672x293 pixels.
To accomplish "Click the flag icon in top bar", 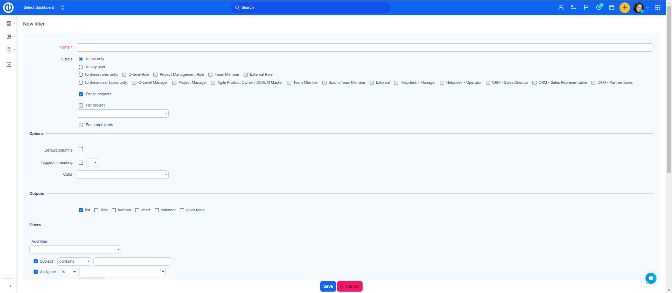I will pos(586,7).
